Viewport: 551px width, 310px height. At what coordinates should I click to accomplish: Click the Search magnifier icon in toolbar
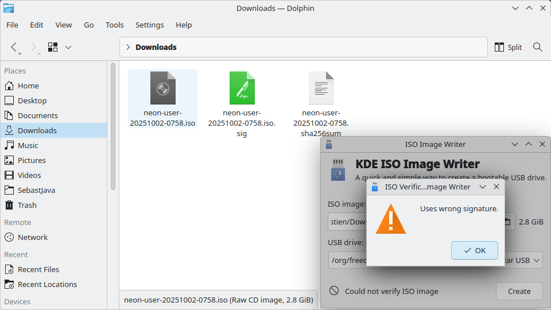pos(537,47)
